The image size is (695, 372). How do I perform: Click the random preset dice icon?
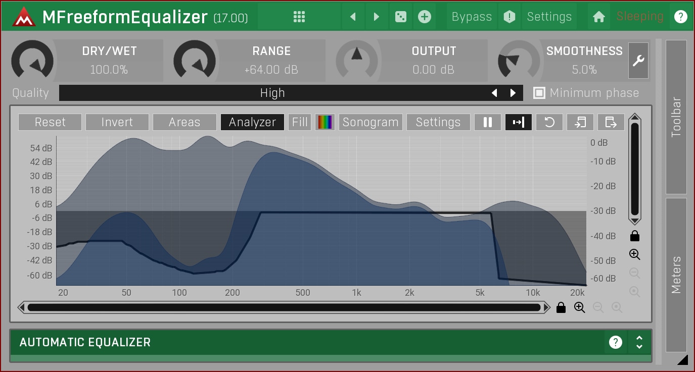point(400,17)
